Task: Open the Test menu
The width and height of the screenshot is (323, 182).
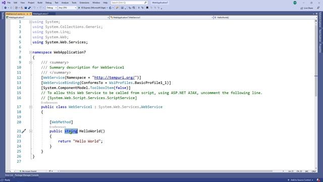Action: click(57, 3)
